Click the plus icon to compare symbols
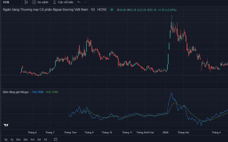 [x=34, y=2]
